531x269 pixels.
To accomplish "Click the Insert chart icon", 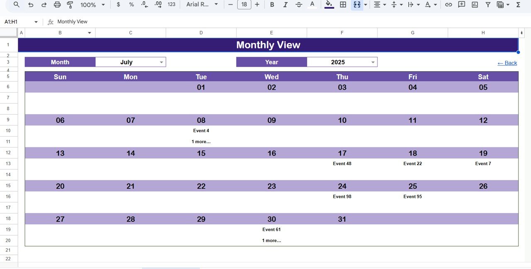I will (475, 5).
